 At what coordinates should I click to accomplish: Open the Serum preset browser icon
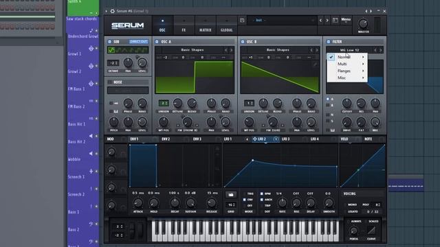335,20
